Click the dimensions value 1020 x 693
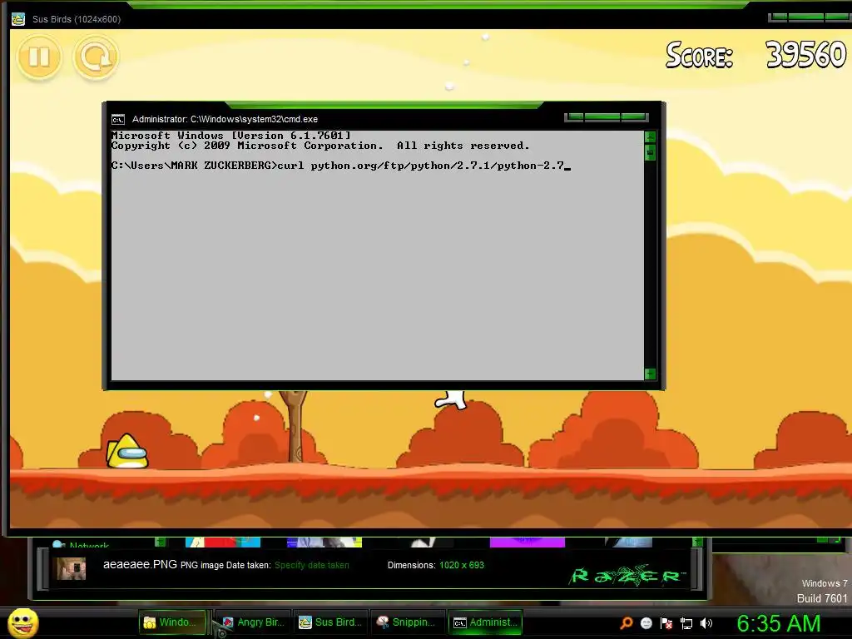This screenshot has width=852, height=639. click(462, 565)
